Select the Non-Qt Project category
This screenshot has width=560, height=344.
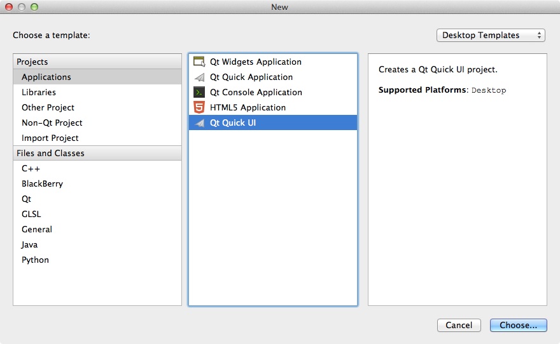pyautogui.click(x=97, y=123)
